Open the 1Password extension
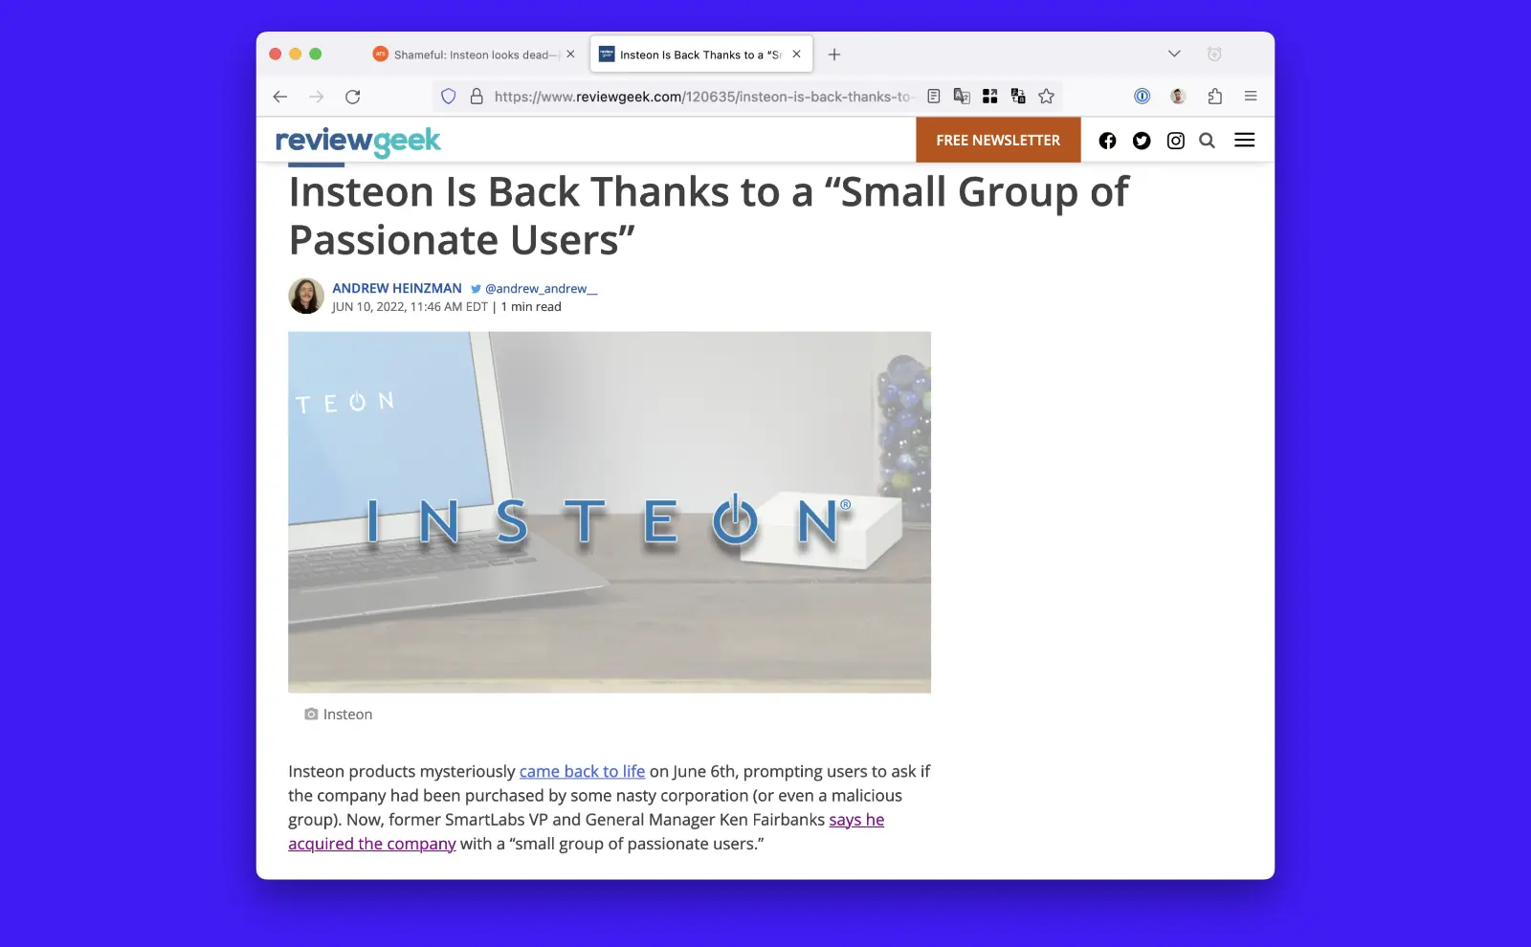 click(x=1142, y=96)
